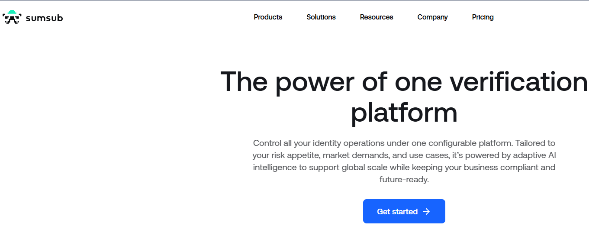
Task: Expand the Company navigation dropdown
Action: 432,17
